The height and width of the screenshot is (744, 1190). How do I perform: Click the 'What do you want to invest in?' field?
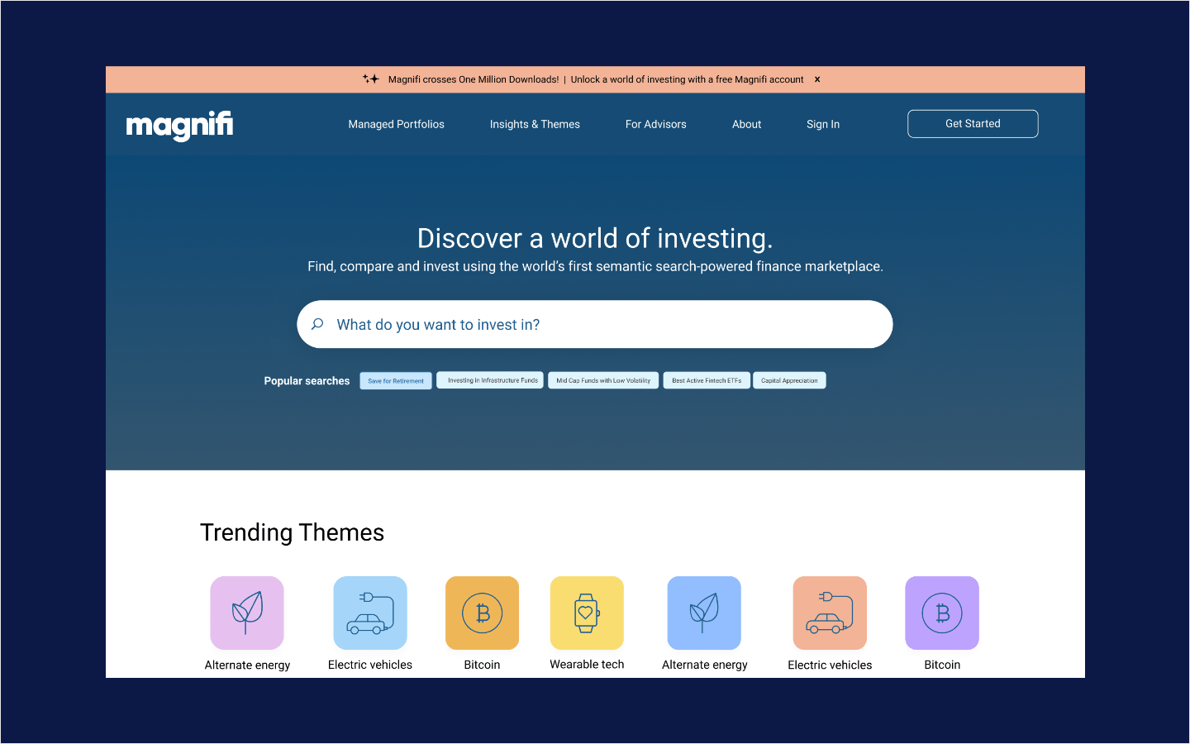pyautogui.click(x=595, y=324)
